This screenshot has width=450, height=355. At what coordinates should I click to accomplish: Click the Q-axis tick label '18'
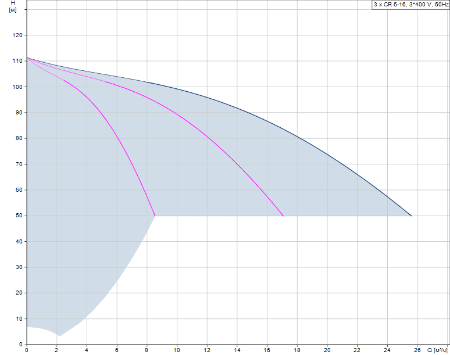tap(297, 350)
